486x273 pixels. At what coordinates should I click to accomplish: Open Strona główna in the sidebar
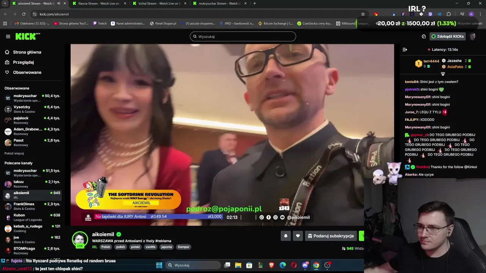27,52
